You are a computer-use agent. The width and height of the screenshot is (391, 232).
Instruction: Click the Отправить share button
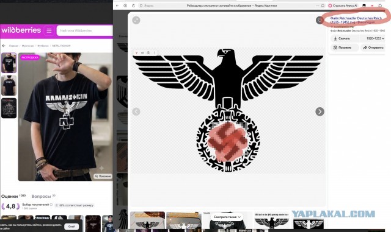(x=373, y=47)
